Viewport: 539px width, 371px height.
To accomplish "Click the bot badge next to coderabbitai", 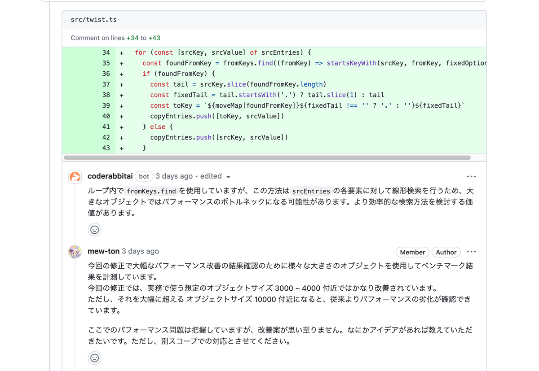I will [x=144, y=176].
